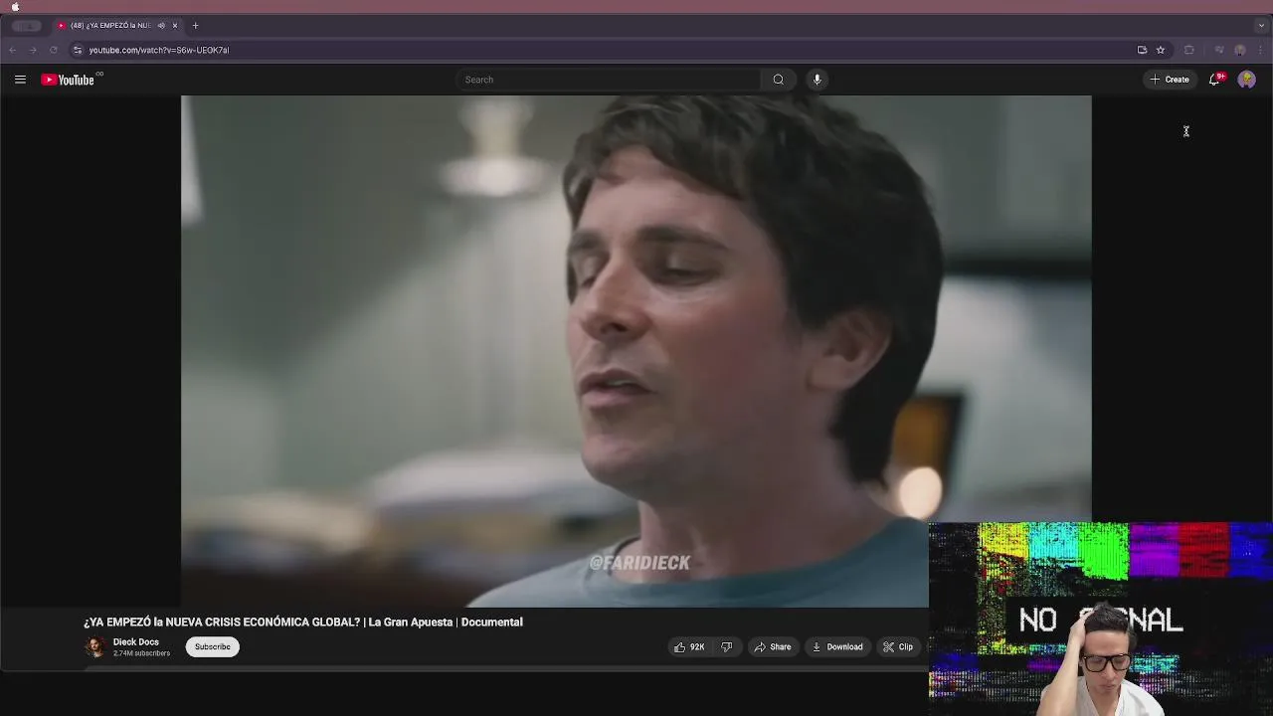Create a Clip of the video

[898, 647]
